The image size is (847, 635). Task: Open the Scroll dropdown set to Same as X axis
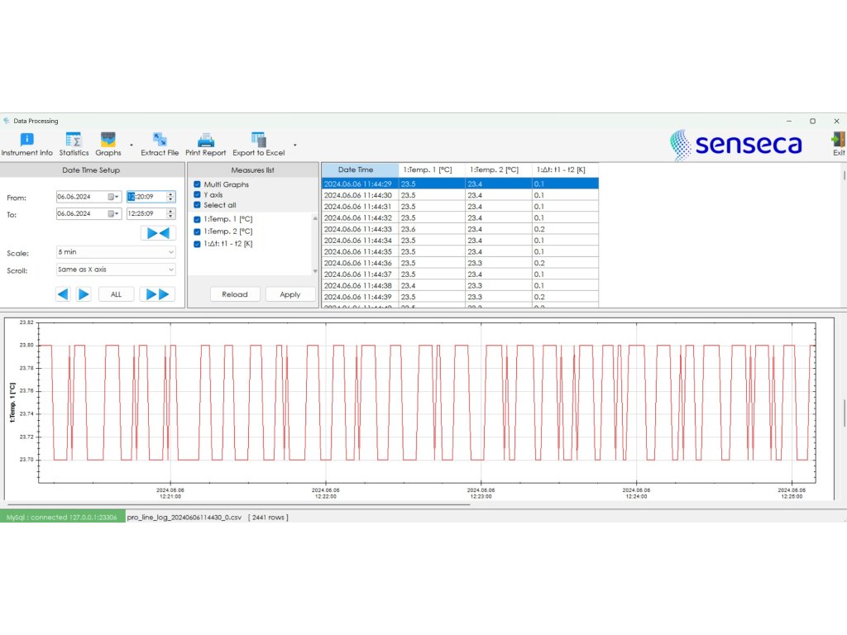[x=116, y=270]
